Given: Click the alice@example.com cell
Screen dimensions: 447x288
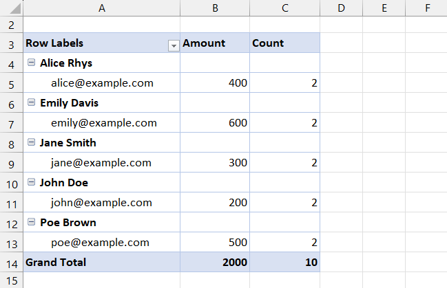Looking at the screenshot, I should click(102, 83).
